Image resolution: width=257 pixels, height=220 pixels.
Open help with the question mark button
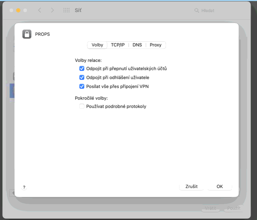point(24,187)
